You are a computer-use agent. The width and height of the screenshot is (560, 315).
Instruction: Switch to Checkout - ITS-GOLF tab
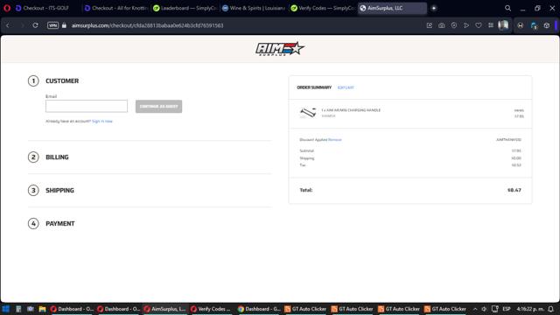coord(45,8)
